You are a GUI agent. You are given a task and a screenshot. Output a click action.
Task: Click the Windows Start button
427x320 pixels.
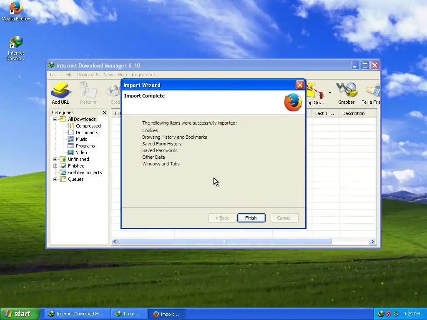point(20,314)
